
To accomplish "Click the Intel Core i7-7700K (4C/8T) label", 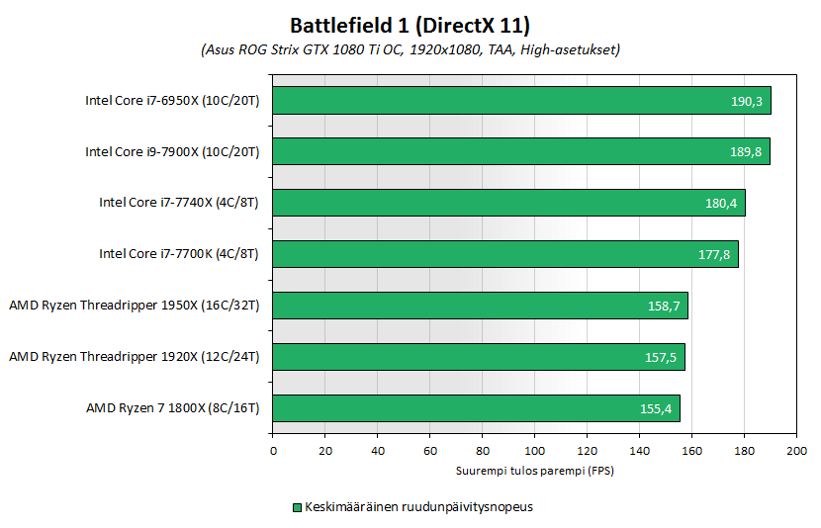I will point(179,254).
